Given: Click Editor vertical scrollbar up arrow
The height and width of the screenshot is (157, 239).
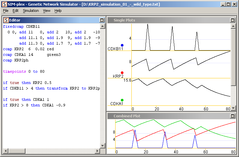Looking at the screenshot, I should click(x=102, y=26).
